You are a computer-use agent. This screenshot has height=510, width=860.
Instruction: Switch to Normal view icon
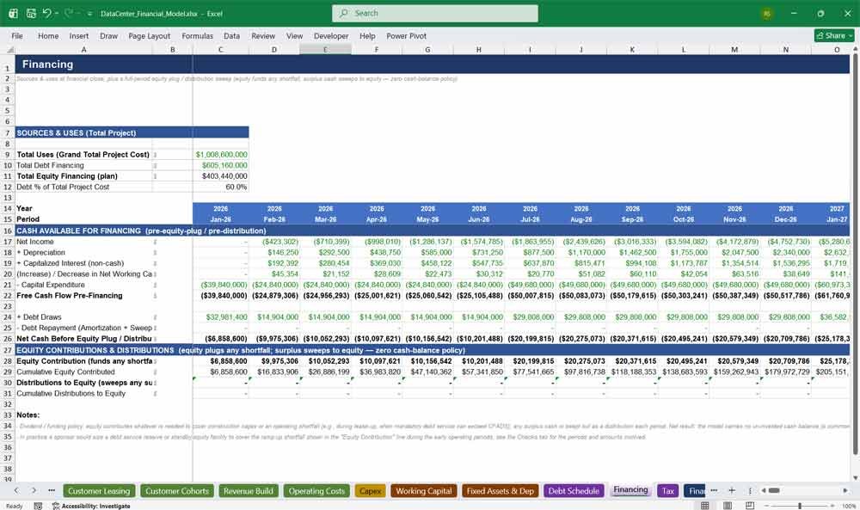tap(705, 505)
